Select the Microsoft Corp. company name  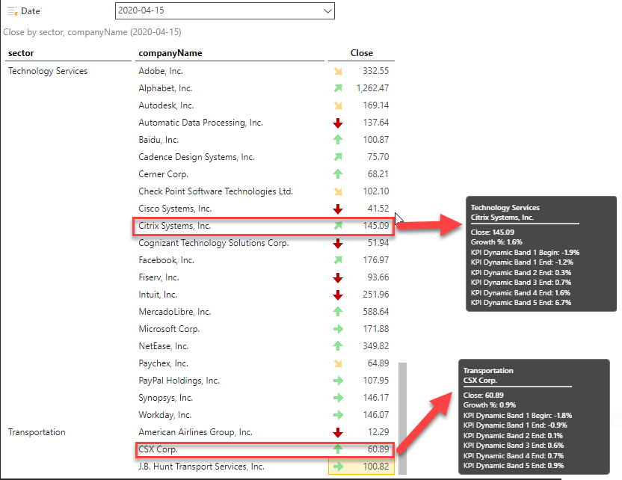pos(169,329)
